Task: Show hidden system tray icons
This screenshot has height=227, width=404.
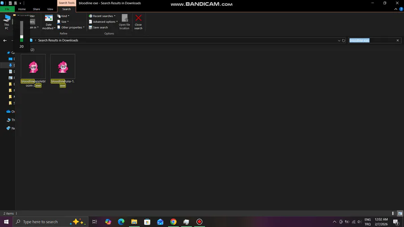Action: (334, 222)
